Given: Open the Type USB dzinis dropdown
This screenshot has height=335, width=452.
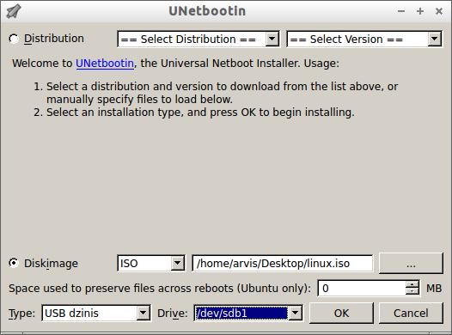Looking at the screenshot, I should [x=96, y=314].
